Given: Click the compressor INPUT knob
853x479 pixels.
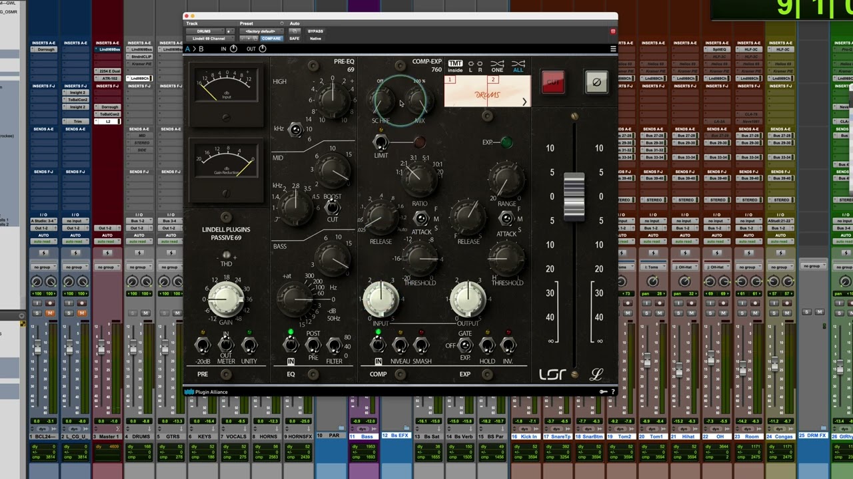Looking at the screenshot, I should (x=381, y=298).
